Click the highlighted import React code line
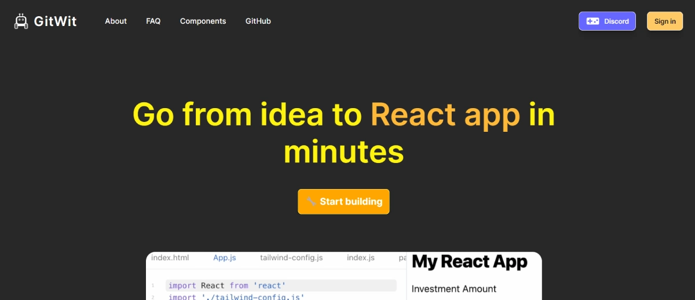This screenshot has height=300, width=695. pyautogui.click(x=281, y=286)
